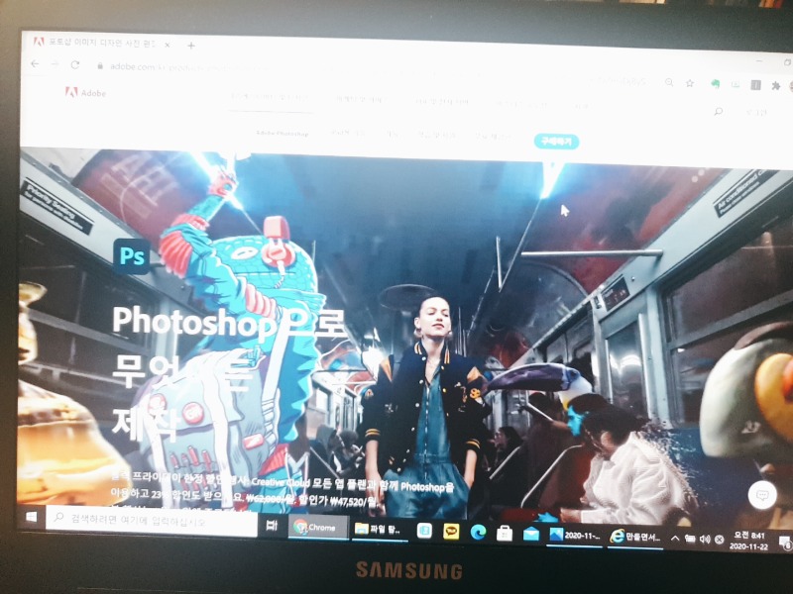Screen dimensions: 793x594
Task: Click the Ps Photoshop logo tile
Action: pos(132,256)
